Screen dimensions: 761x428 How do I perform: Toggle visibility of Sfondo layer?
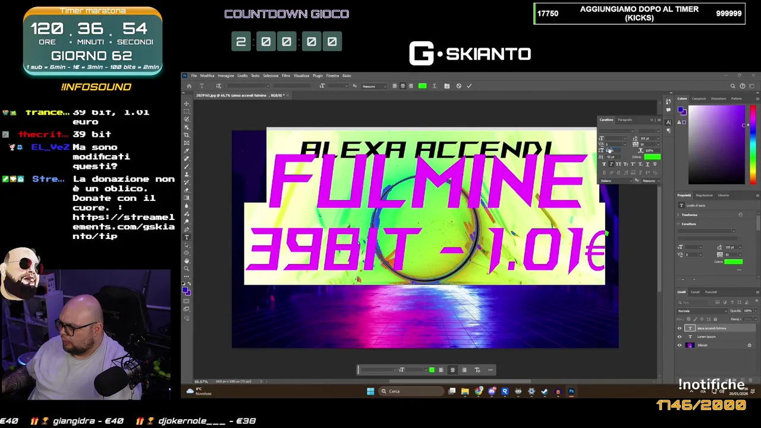(x=680, y=345)
